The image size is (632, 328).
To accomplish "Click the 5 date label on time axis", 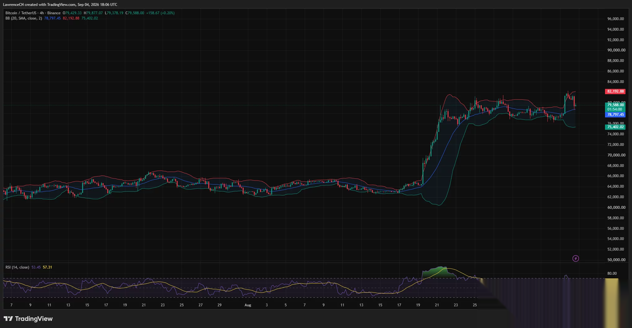I will tap(285, 305).
